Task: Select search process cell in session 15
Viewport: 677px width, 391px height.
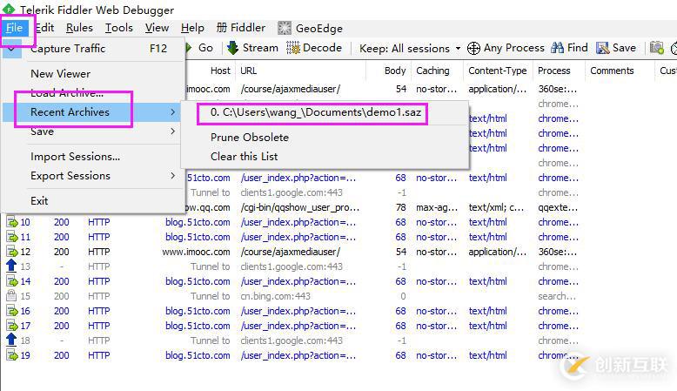Action: coord(557,296)
